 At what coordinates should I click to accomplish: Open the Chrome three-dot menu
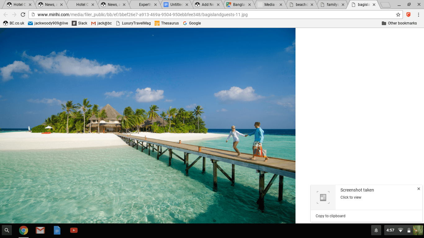coord(419,14)
